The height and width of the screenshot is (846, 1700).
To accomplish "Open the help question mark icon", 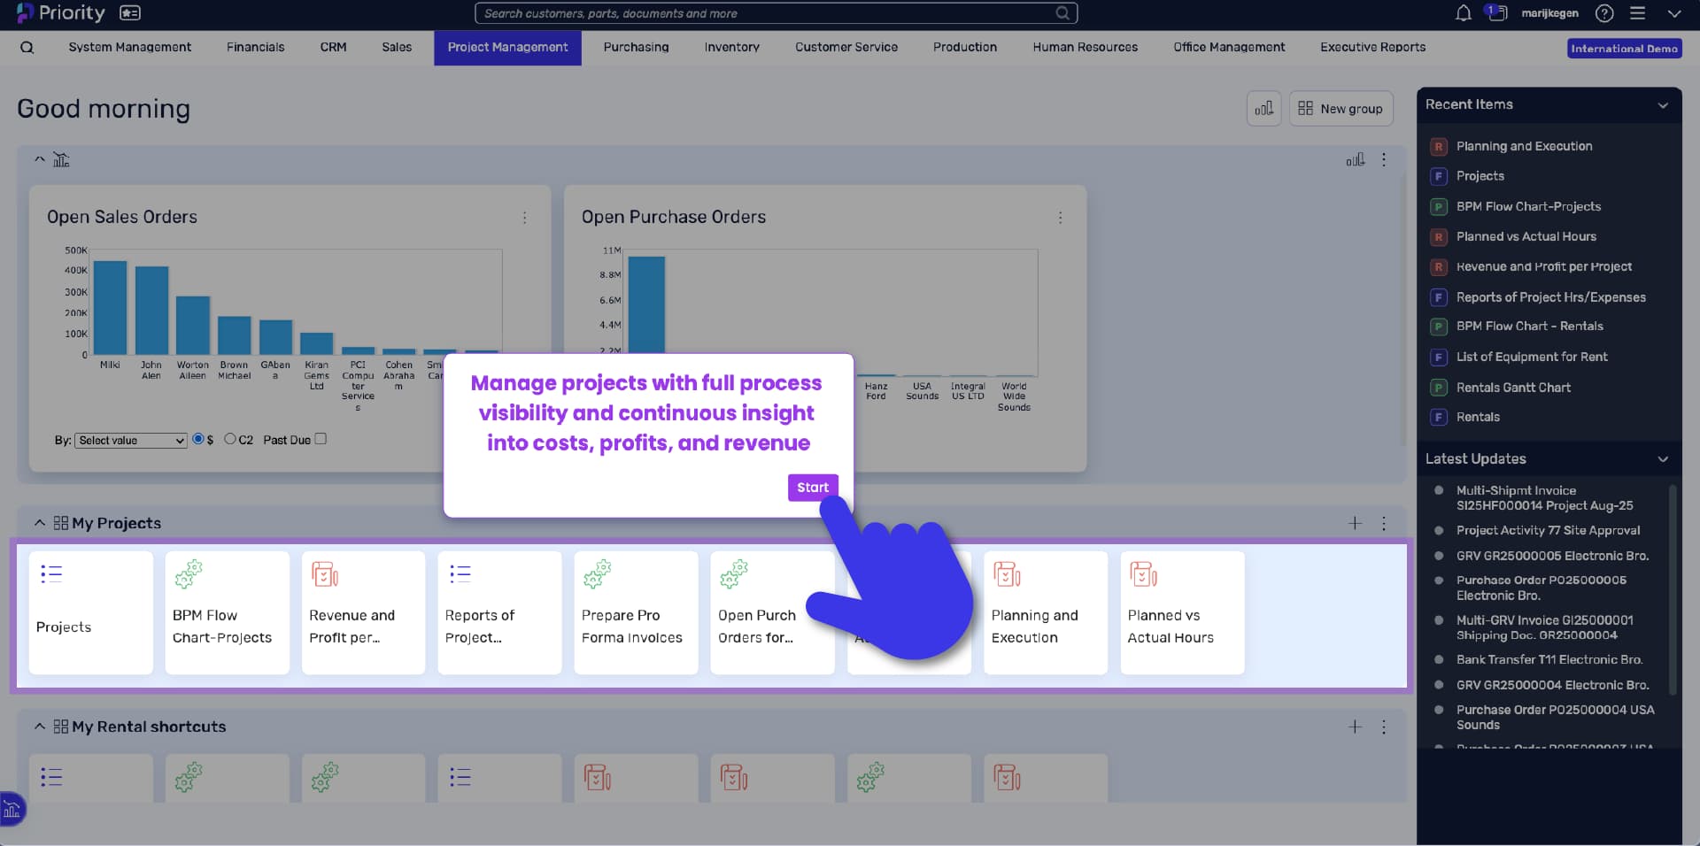I will 1603,13.
